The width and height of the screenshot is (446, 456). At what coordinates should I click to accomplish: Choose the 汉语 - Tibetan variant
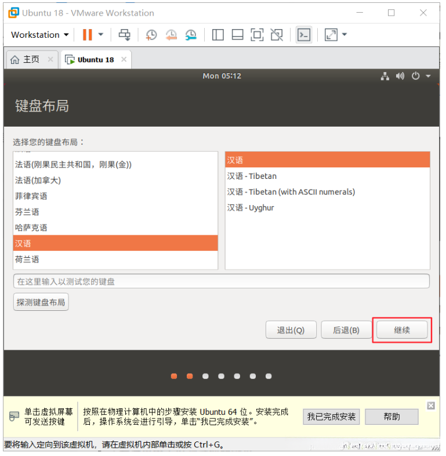(x=328, y=176)
